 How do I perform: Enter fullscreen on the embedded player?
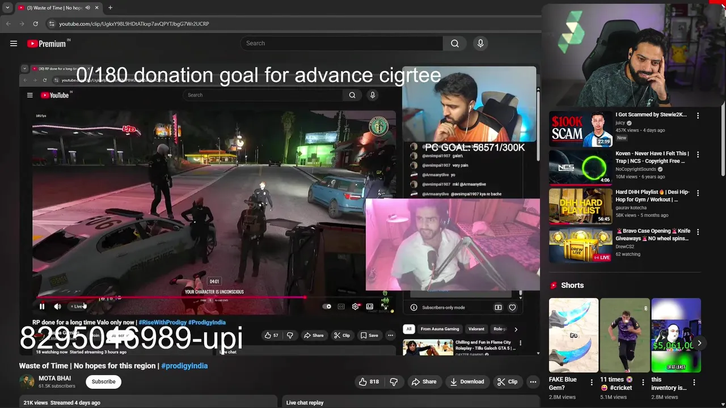(384, 307)
